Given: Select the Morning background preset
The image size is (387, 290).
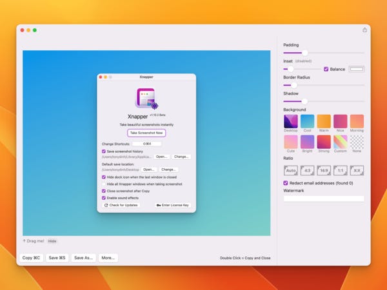Looking at the screenshot, I should tap(357, 121).
